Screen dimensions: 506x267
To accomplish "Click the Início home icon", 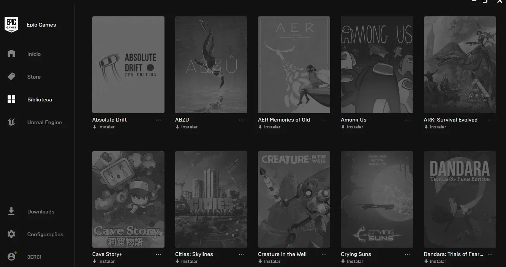I will click(11, 54).
